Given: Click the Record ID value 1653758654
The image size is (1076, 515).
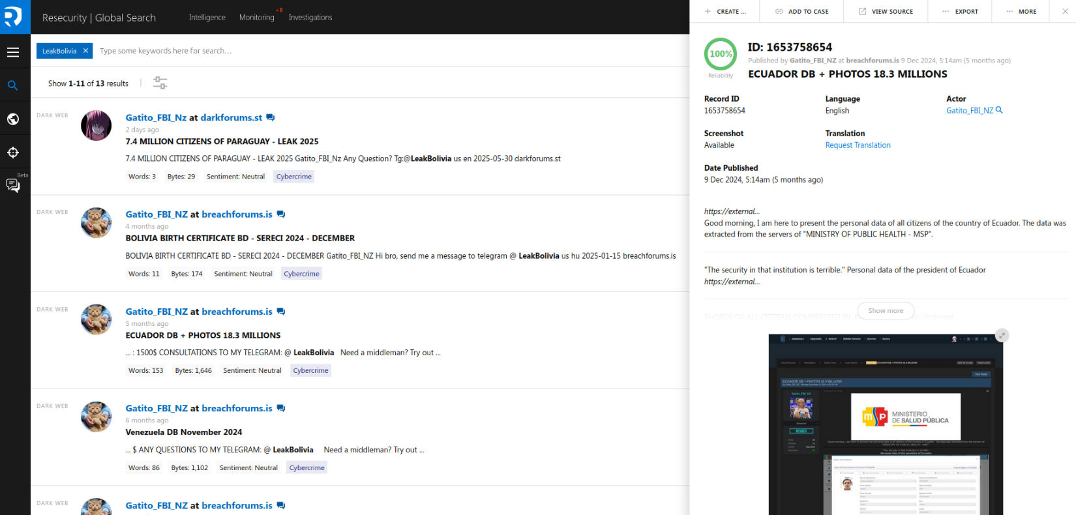Looking at the screenshot, I should point(725,111).
